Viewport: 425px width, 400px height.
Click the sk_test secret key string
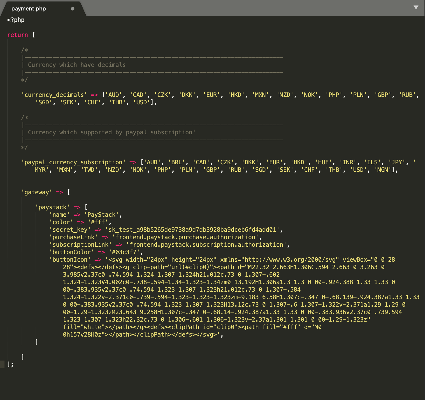point(192,230)
